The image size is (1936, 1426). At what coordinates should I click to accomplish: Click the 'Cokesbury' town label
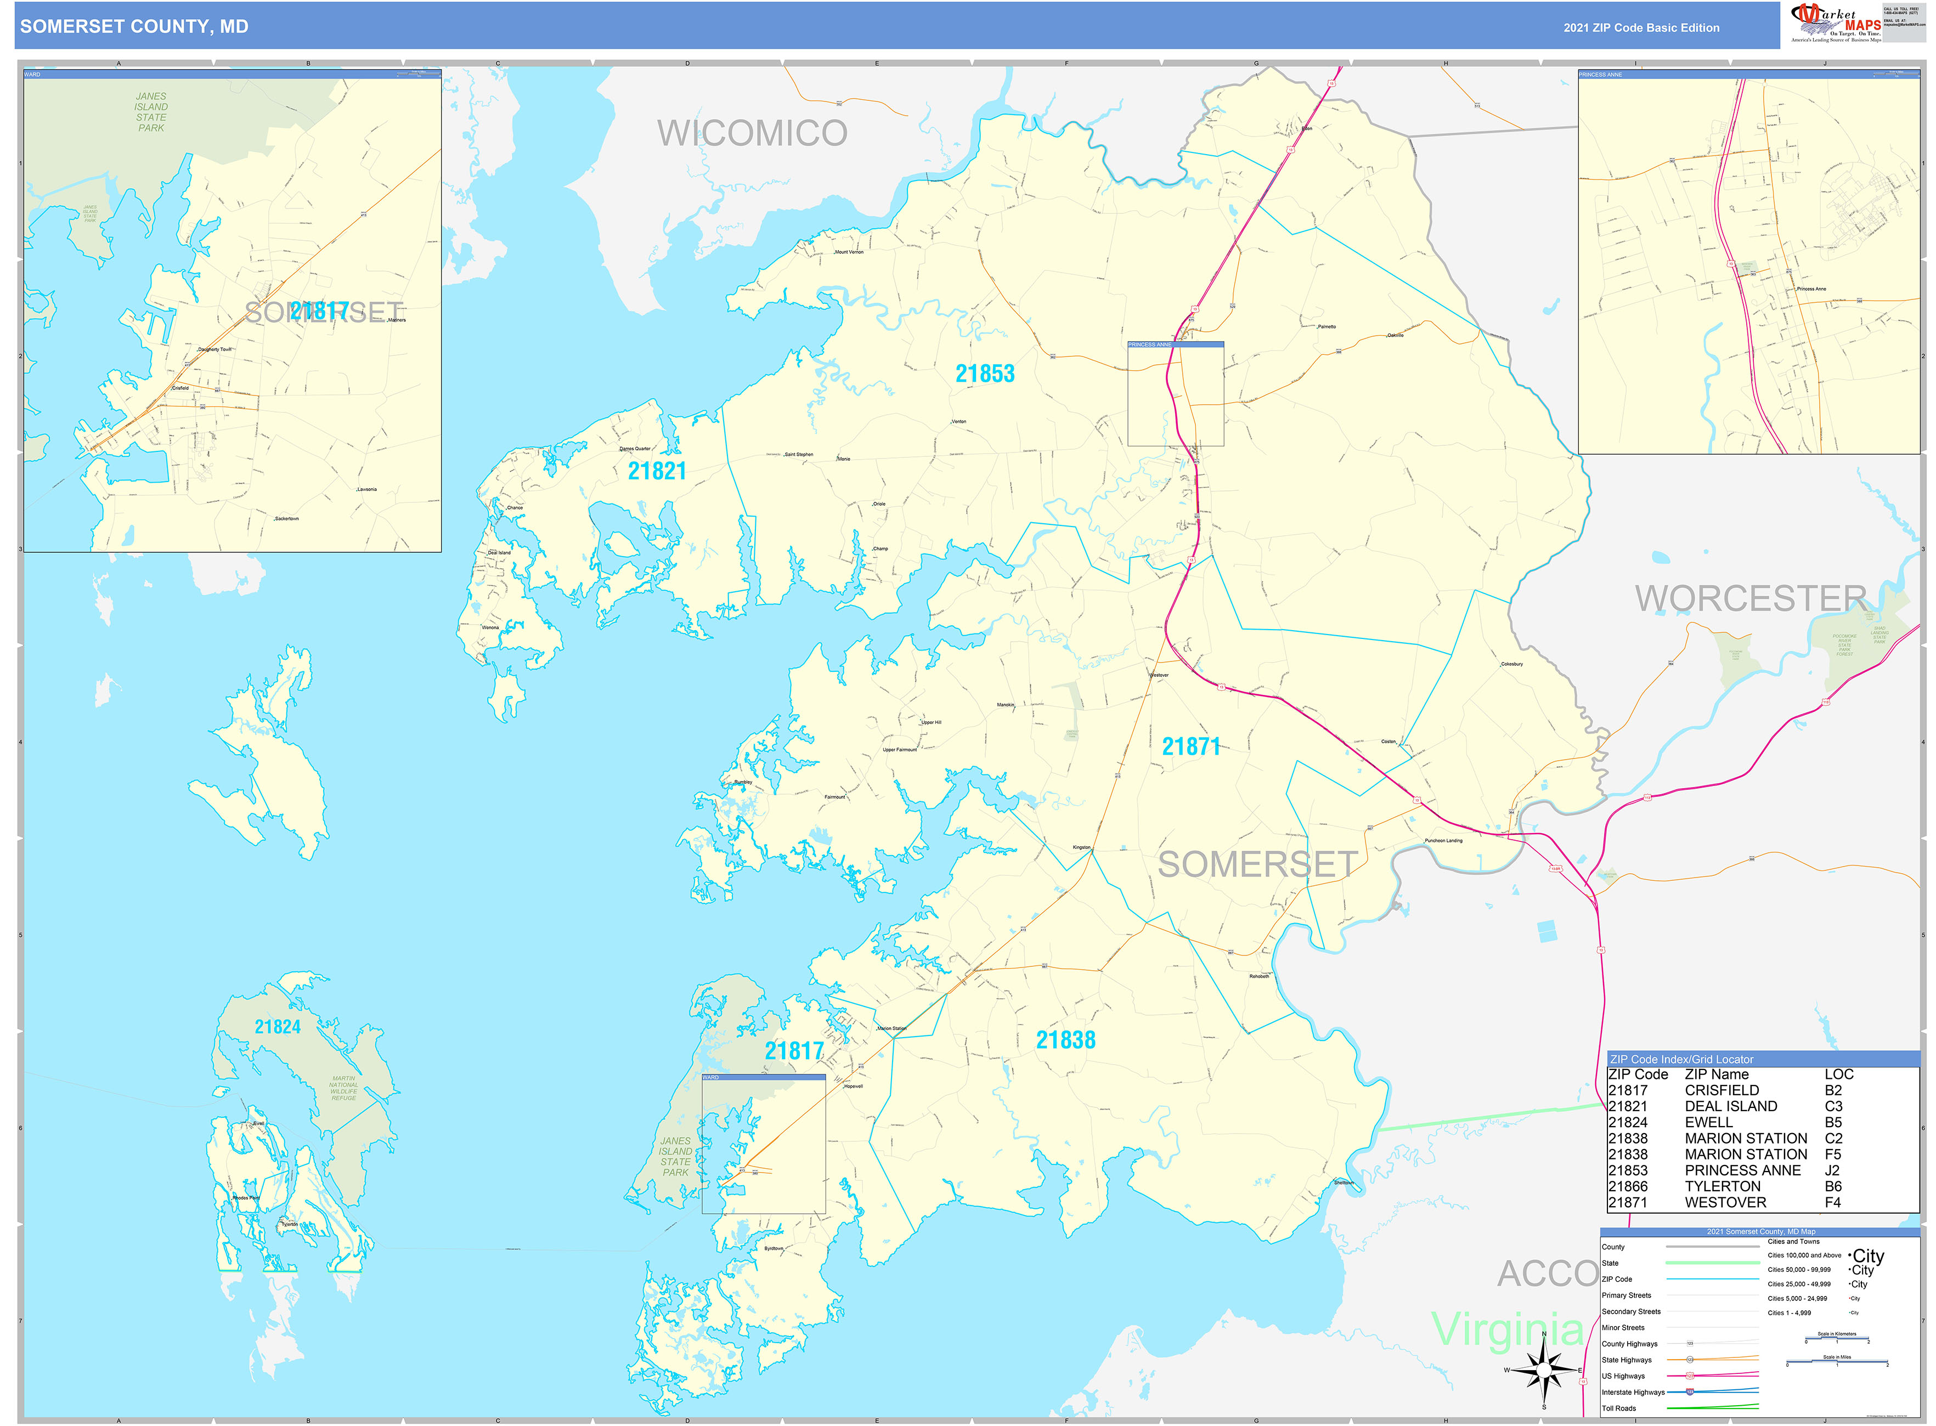tap(1511, 664)
